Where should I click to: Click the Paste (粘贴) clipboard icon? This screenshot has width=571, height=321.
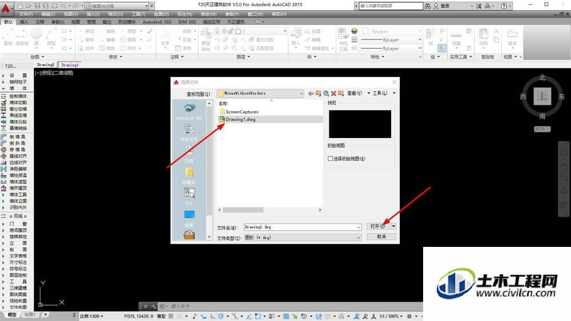click(x=484, y=36)
